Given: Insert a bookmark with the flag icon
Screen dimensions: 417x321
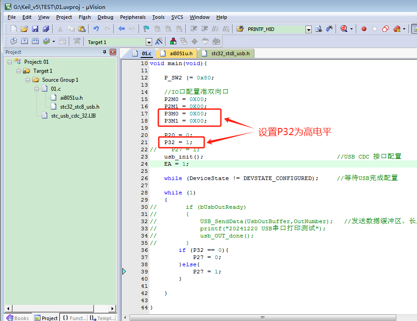Looking at the screenshot, I should pos(146,29).
